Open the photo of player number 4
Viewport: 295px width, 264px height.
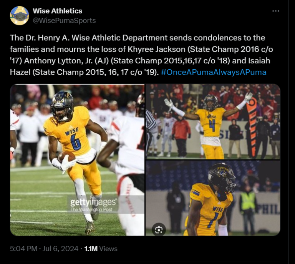(x=213, y=121)
